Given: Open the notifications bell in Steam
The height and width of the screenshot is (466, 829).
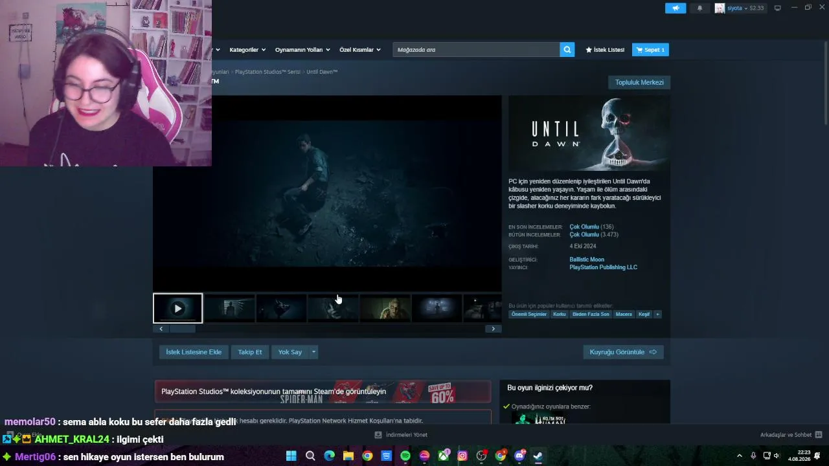Looking at the screenshot, I should pyautogui.click(x=699, y=8).
